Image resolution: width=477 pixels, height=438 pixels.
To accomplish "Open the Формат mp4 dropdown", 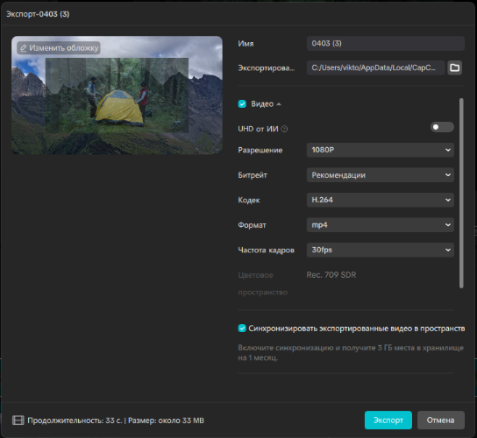I will (x=381, y=225).
